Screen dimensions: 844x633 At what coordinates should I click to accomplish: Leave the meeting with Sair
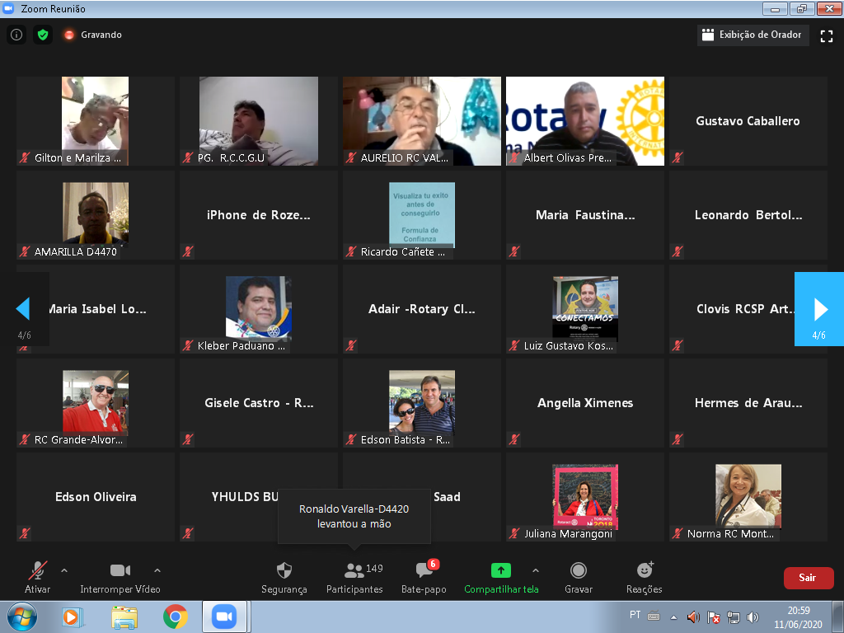point(808,578)
